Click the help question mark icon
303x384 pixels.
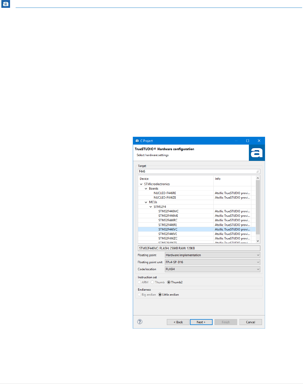coord(140,322)
